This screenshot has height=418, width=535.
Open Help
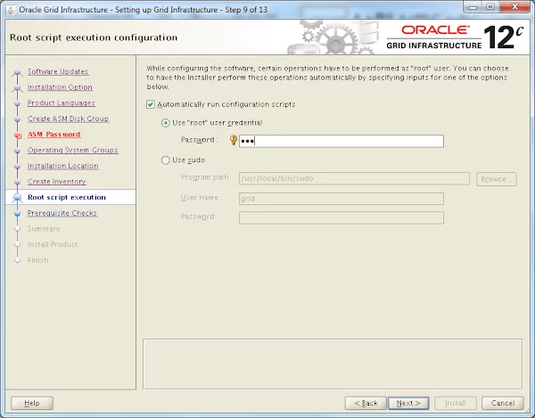tap(32, 403)
